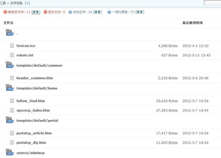This screenshot has width=221, height=158.
Task: Open the 工具 breadcrumb item
Action: 3,3
